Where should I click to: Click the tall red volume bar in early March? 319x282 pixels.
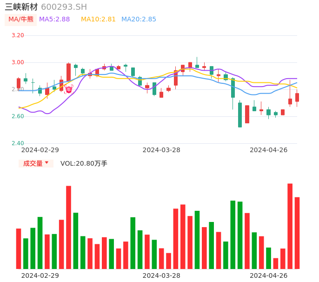coord(68,227)
